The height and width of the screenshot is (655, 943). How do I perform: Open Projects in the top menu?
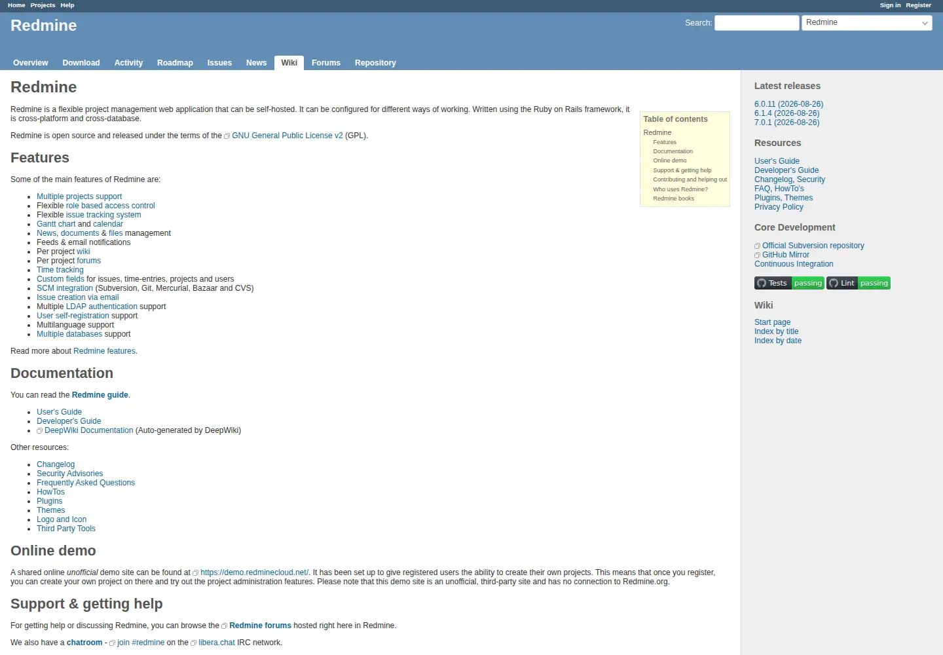click(43, 5)
